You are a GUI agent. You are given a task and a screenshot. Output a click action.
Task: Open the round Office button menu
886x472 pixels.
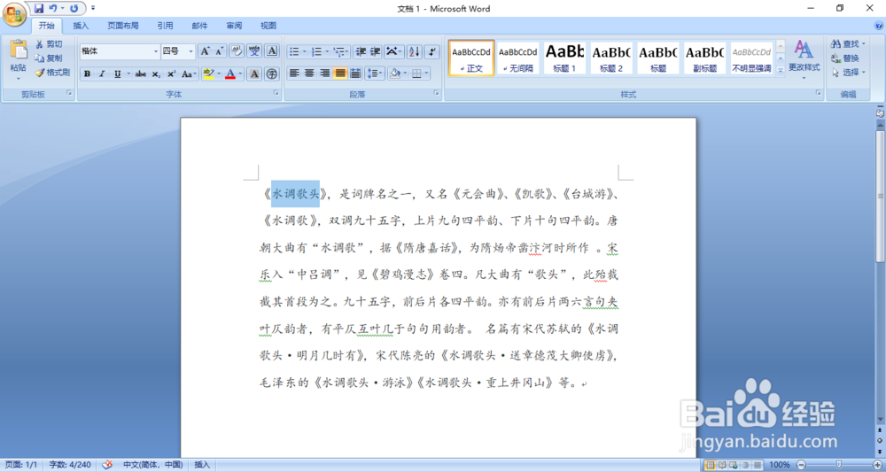pyautogui.click(x=14, y=14)
